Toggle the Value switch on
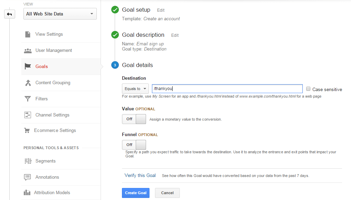 [x=134, y=119]
